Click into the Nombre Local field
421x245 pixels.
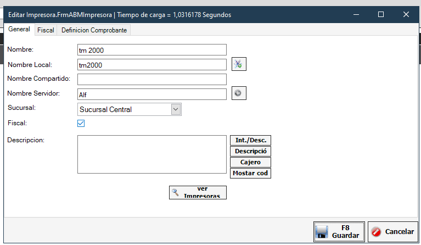click(152, 65)
